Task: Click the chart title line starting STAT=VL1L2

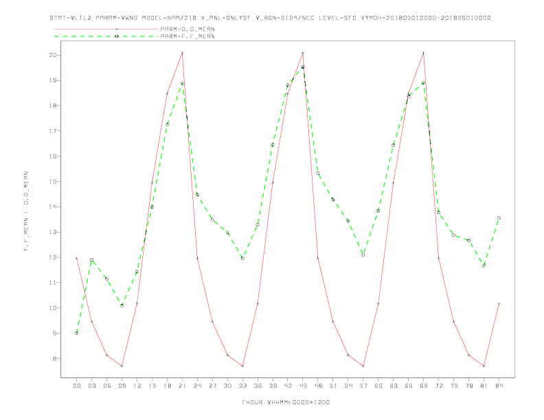Action: [x=270, y=18]
